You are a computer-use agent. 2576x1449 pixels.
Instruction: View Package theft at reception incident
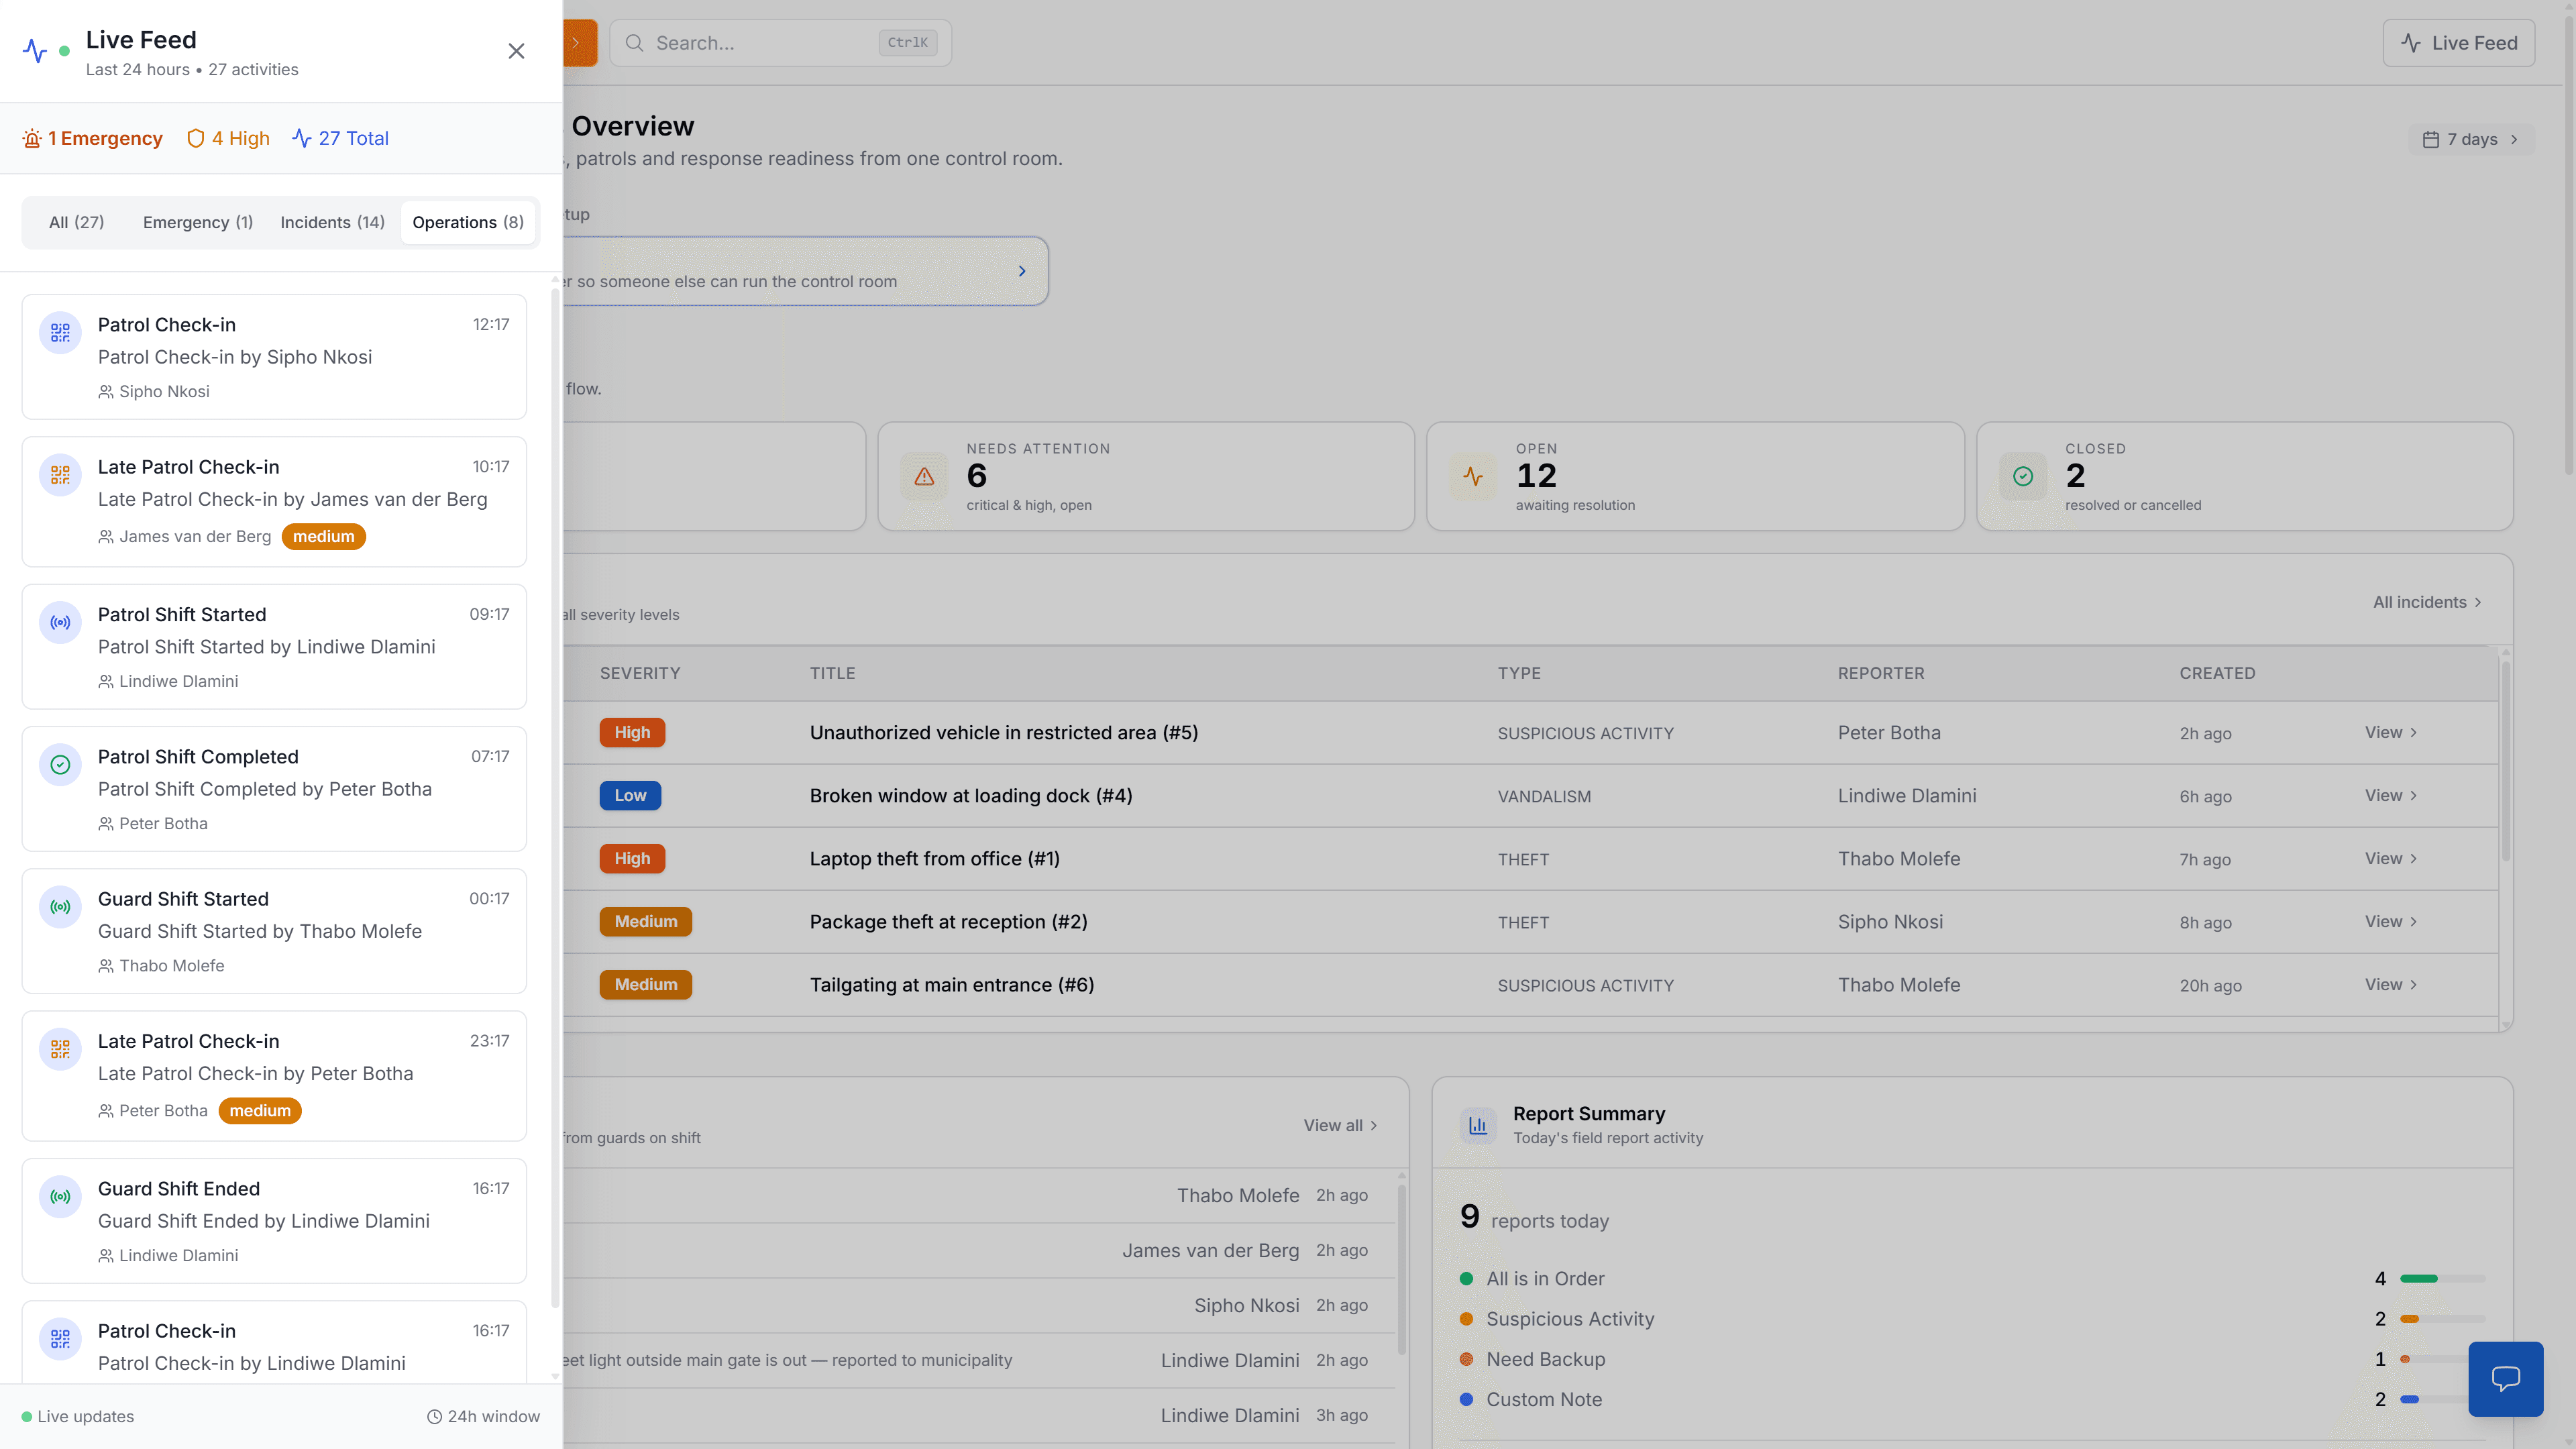click(x=2391, y=922)
